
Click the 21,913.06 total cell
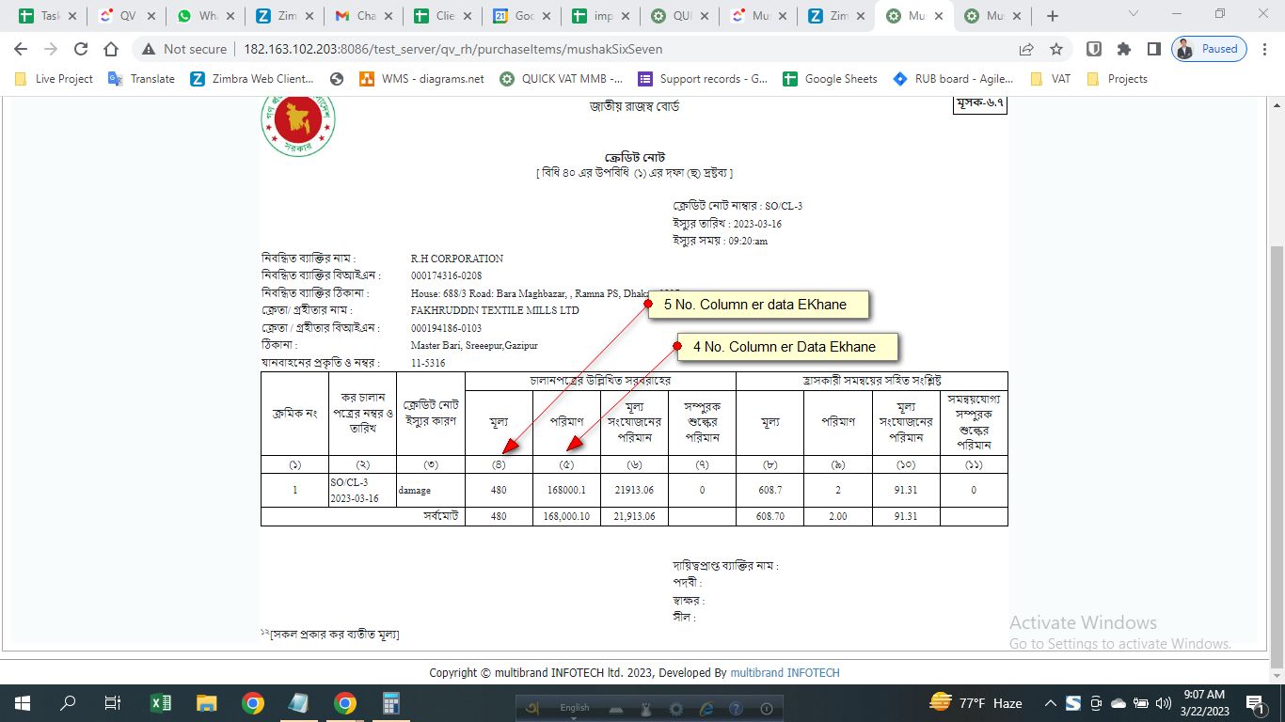[634, 516]
